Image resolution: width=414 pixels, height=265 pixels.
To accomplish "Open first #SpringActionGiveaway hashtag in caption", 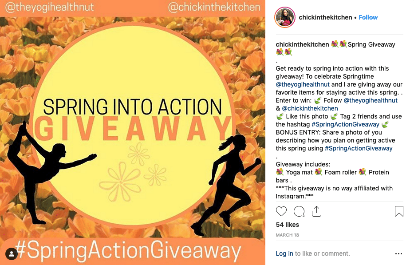I will [x=345, y=124].
